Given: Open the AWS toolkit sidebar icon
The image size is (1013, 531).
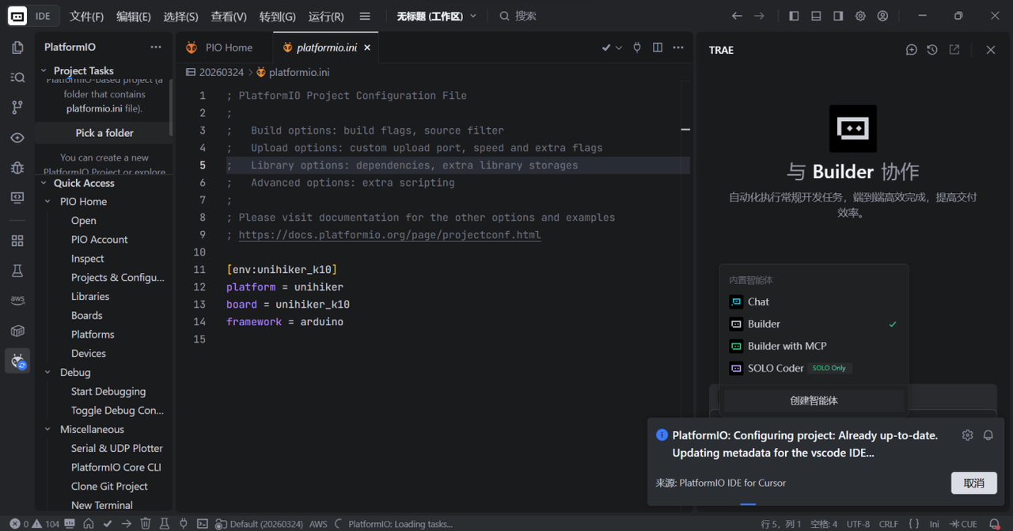Looking at the screenshot, I should (17, 301).
